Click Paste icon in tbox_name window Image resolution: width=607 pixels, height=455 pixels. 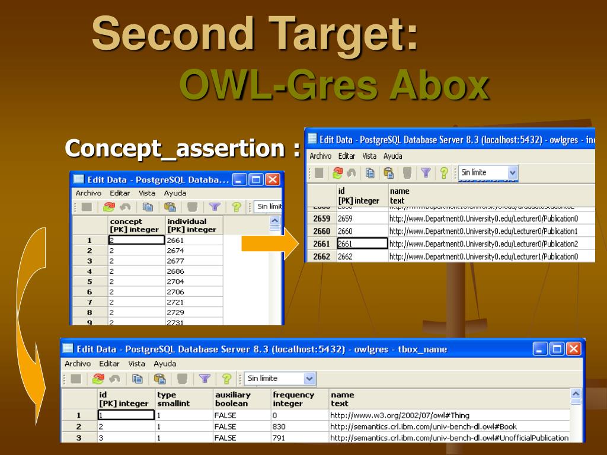pos(159,379)
